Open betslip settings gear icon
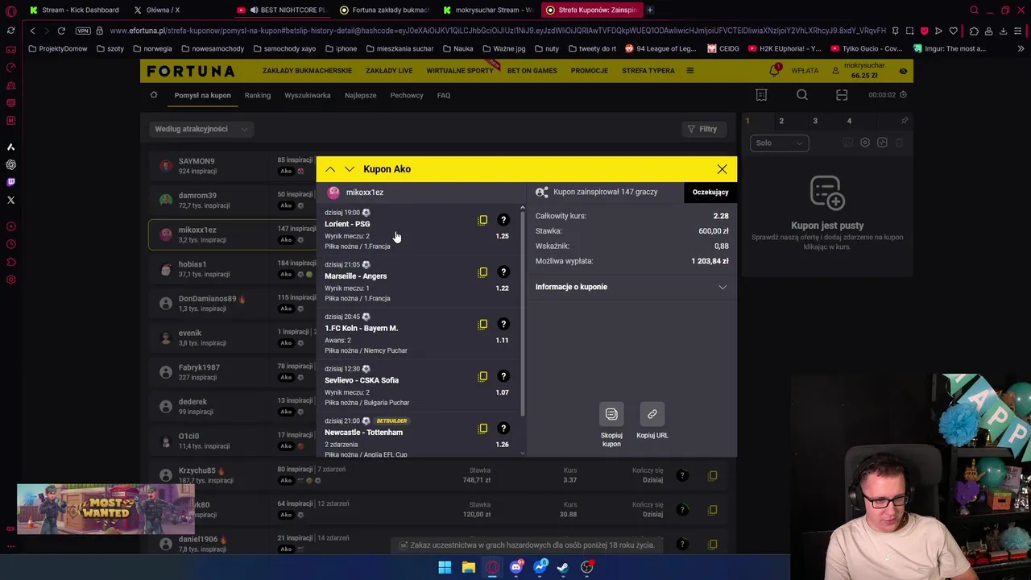 865,143
